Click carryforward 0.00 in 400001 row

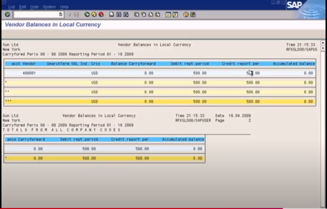click(x=149, y=73)
